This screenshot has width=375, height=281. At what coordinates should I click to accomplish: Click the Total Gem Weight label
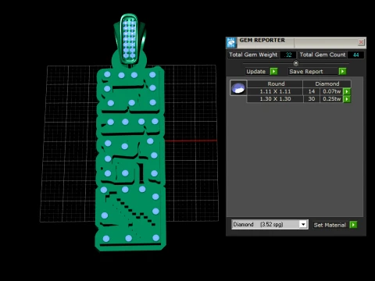click(x=253, y=55)
